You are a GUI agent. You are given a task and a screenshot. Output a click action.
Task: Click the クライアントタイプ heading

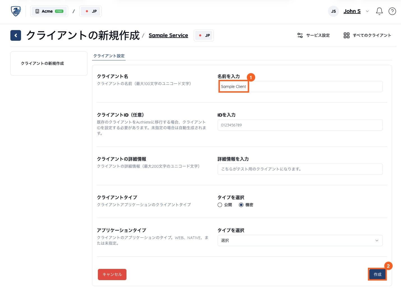(117, 198)
